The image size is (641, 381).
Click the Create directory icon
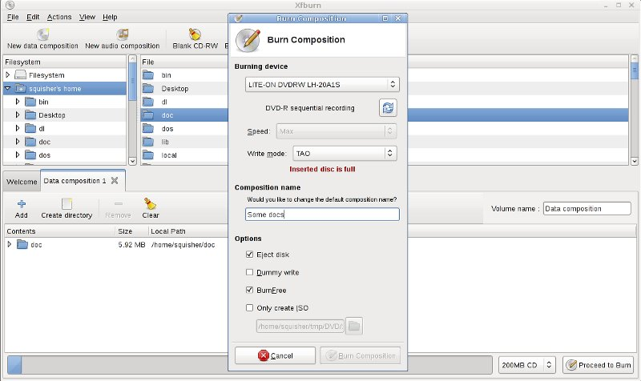coord(67,204)
